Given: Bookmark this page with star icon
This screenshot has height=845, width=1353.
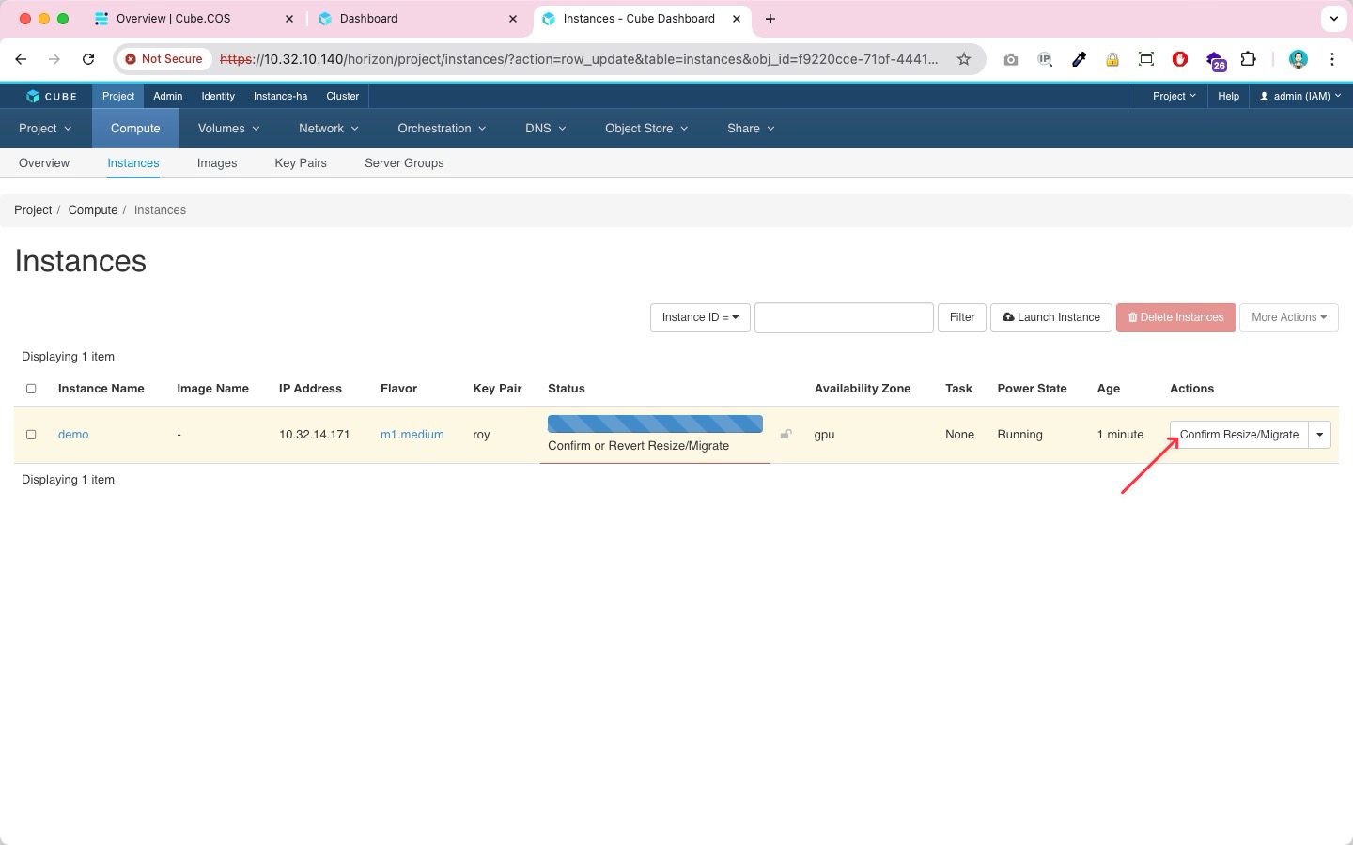Looking at the screenshot, I should coord(964,59).
